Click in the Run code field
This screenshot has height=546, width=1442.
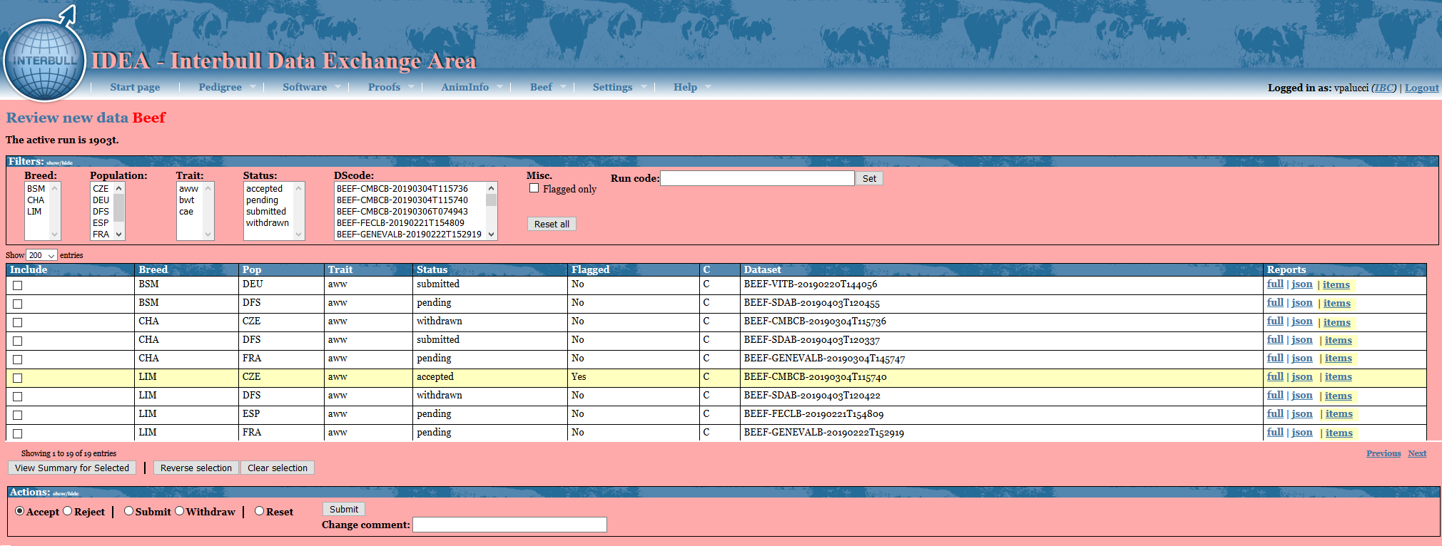756,178
